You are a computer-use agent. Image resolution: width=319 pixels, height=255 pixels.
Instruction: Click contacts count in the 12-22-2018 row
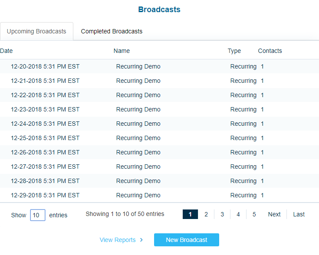(262, 95)
